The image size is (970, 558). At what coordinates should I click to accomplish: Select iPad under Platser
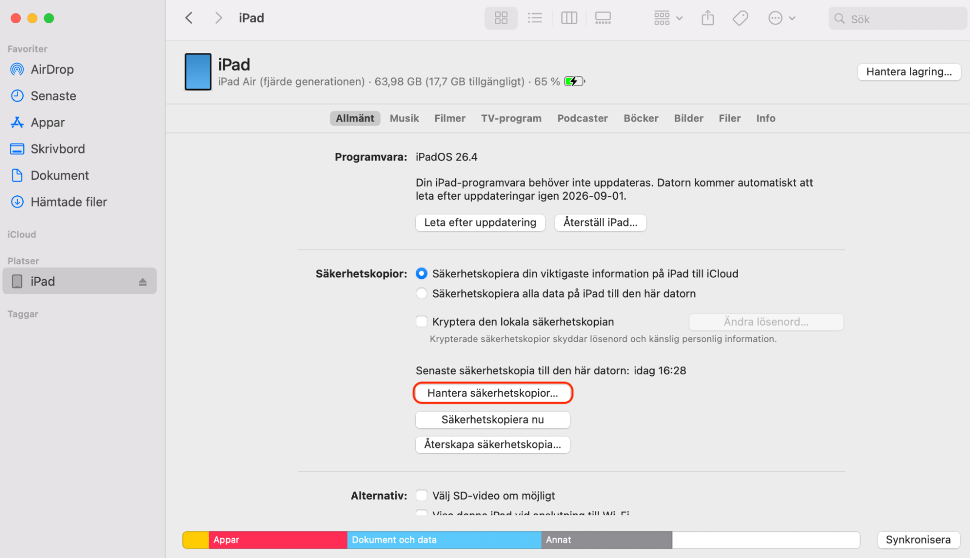pos(80,281)
